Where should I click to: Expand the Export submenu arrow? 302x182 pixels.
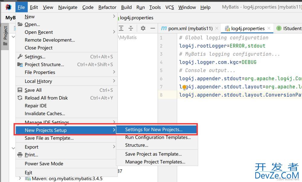coord(114,147)
